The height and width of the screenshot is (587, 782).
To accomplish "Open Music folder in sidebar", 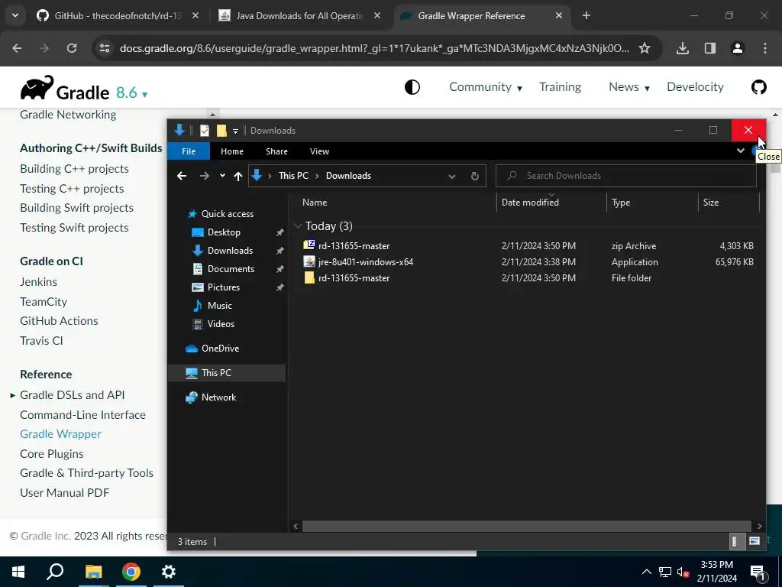I will 219,306.
